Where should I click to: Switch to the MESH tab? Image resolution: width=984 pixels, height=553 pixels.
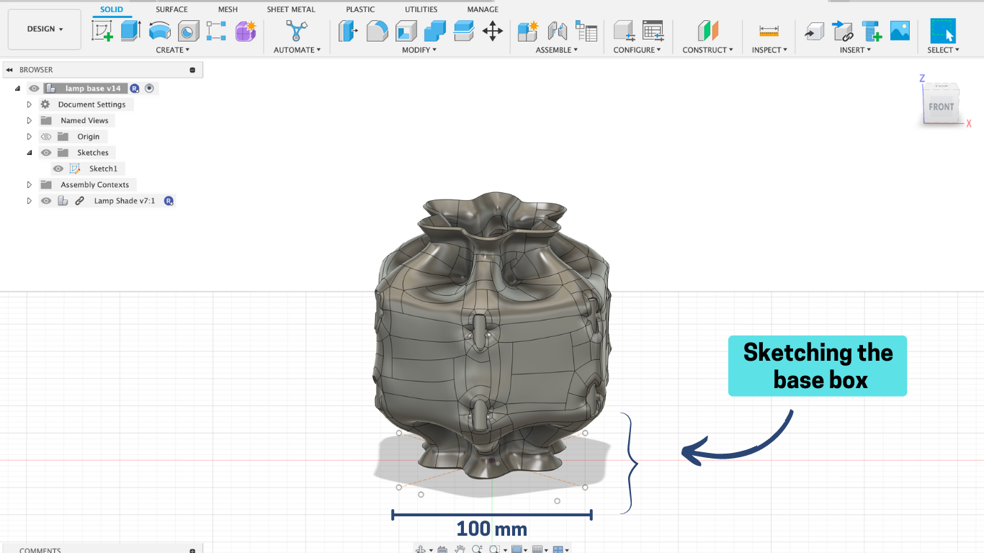pyautogui.click(x=228, y=9)
